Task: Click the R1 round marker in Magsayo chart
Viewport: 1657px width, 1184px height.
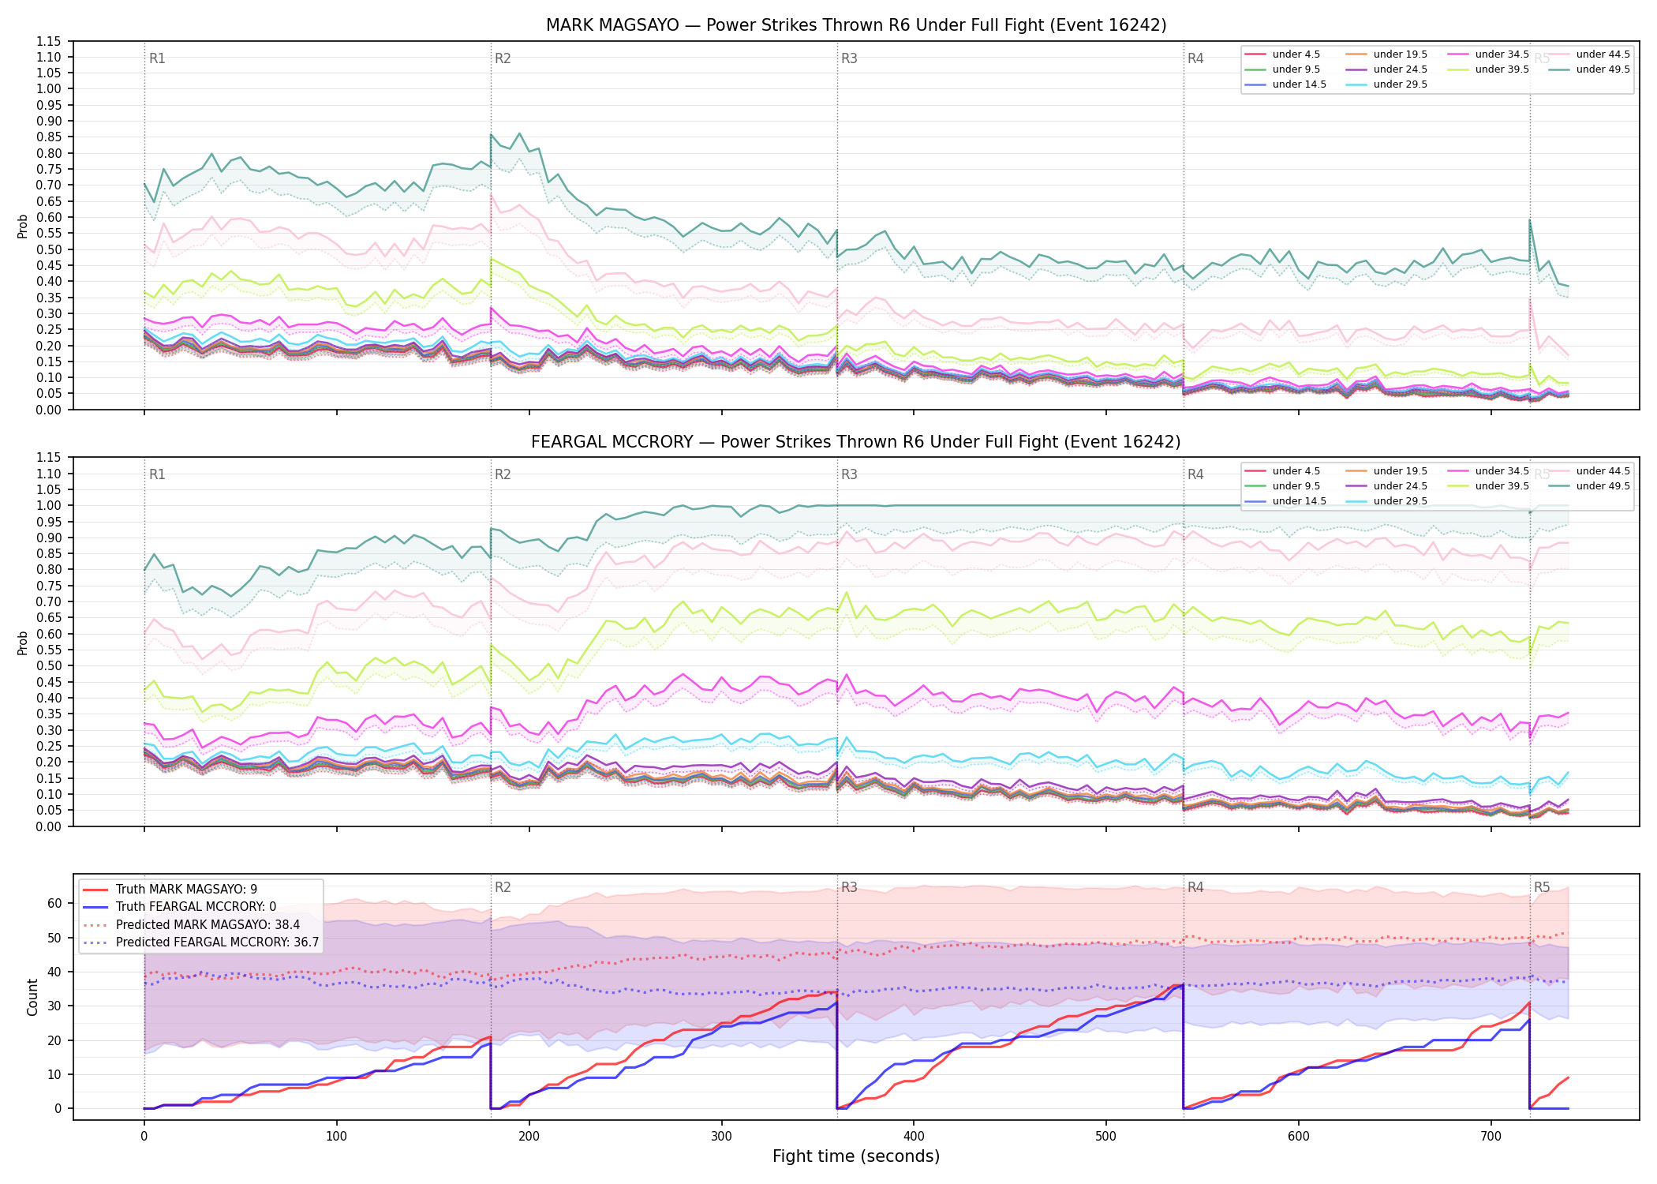Action: tap(157, 58)
